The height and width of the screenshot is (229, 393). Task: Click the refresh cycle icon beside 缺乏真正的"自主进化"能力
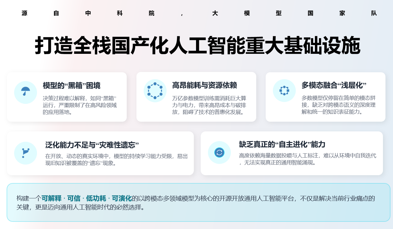(x=219, y=152)
